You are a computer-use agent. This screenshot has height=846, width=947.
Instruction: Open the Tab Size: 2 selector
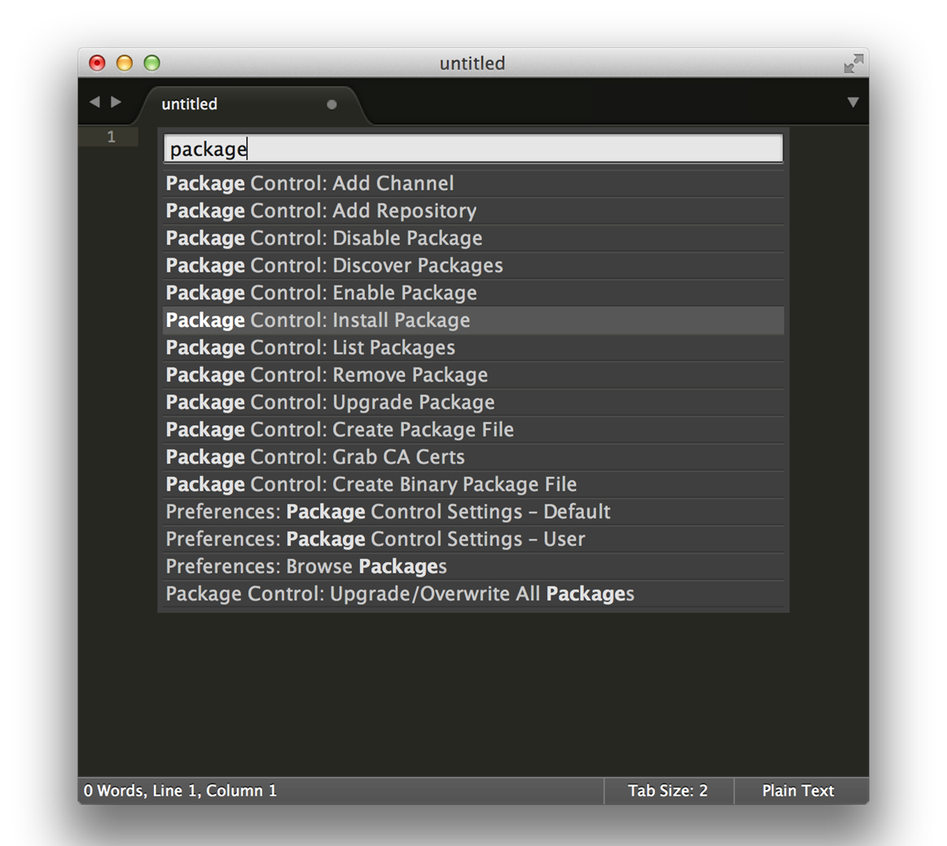[x=668, y=790]
